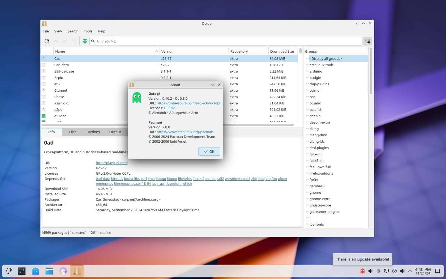The width and height of the screenshot is (446, 279).
Task: Collapse the About dialog with its chevron
Action: coord(213,85)
